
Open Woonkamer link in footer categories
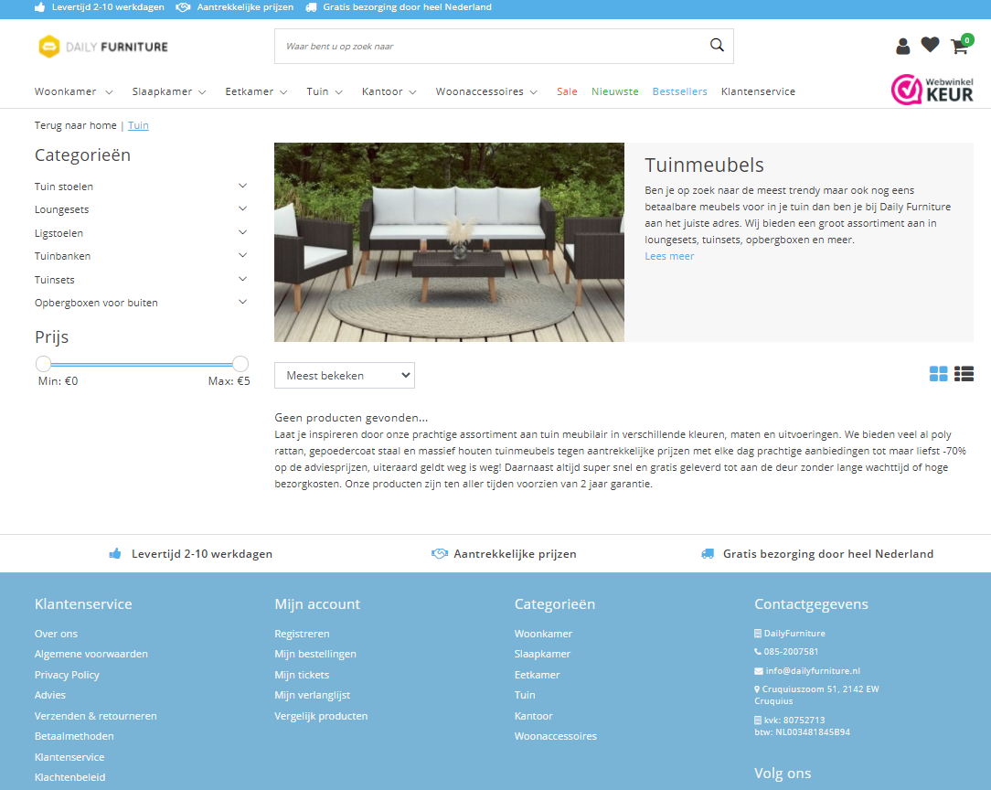click(x=544, y=634)
